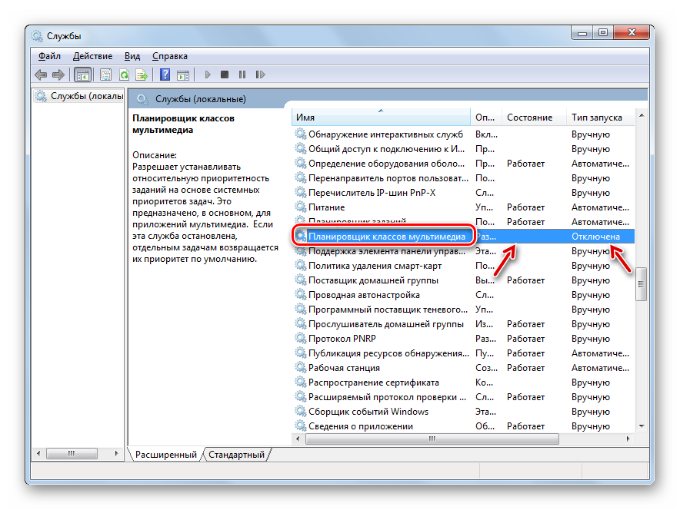Click the Start service play icon
Viewport: 680px width, 510px height.
207,75
